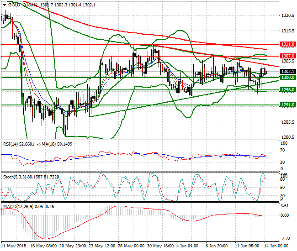Click the MACD 3.61 scale value
This screenshot has height=251, width=297.
285,206
